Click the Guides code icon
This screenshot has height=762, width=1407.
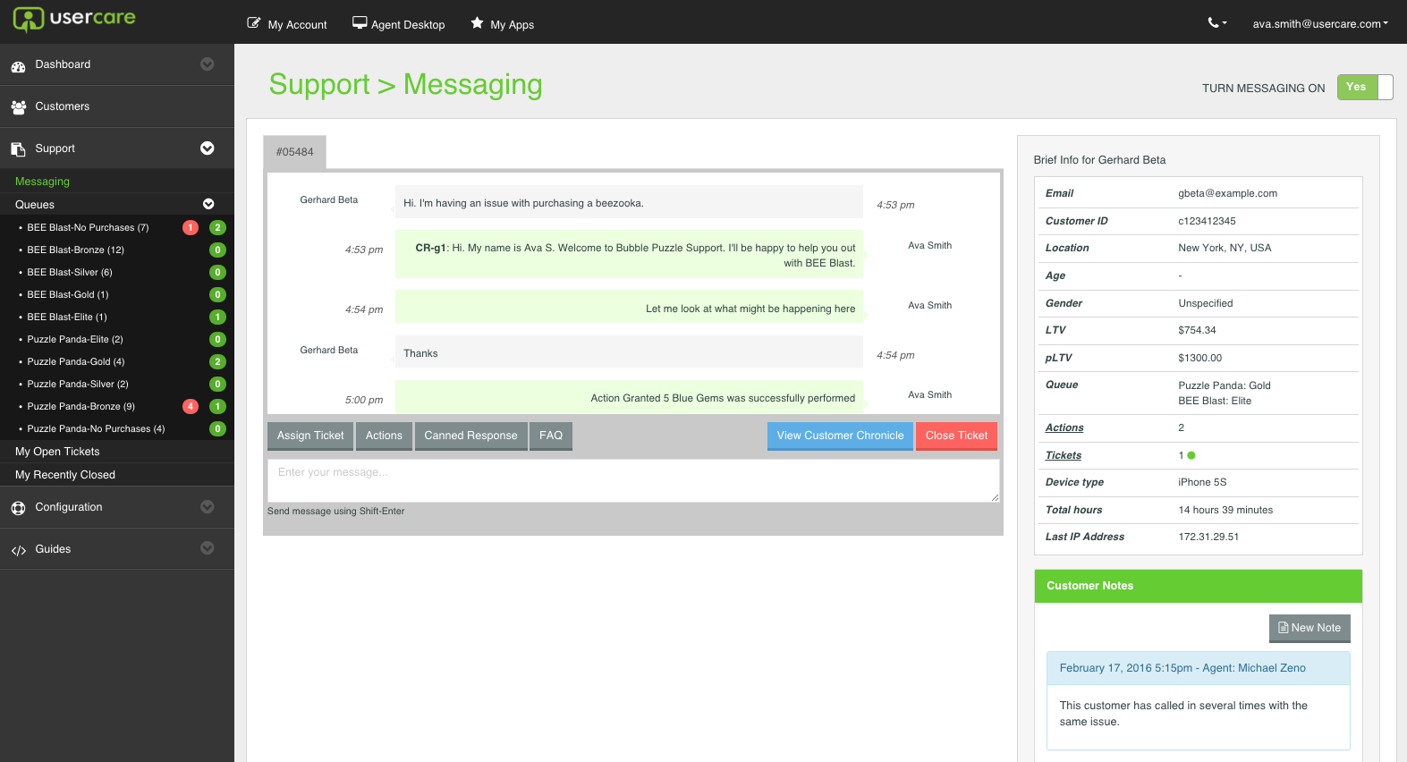[x=19, y=550]
